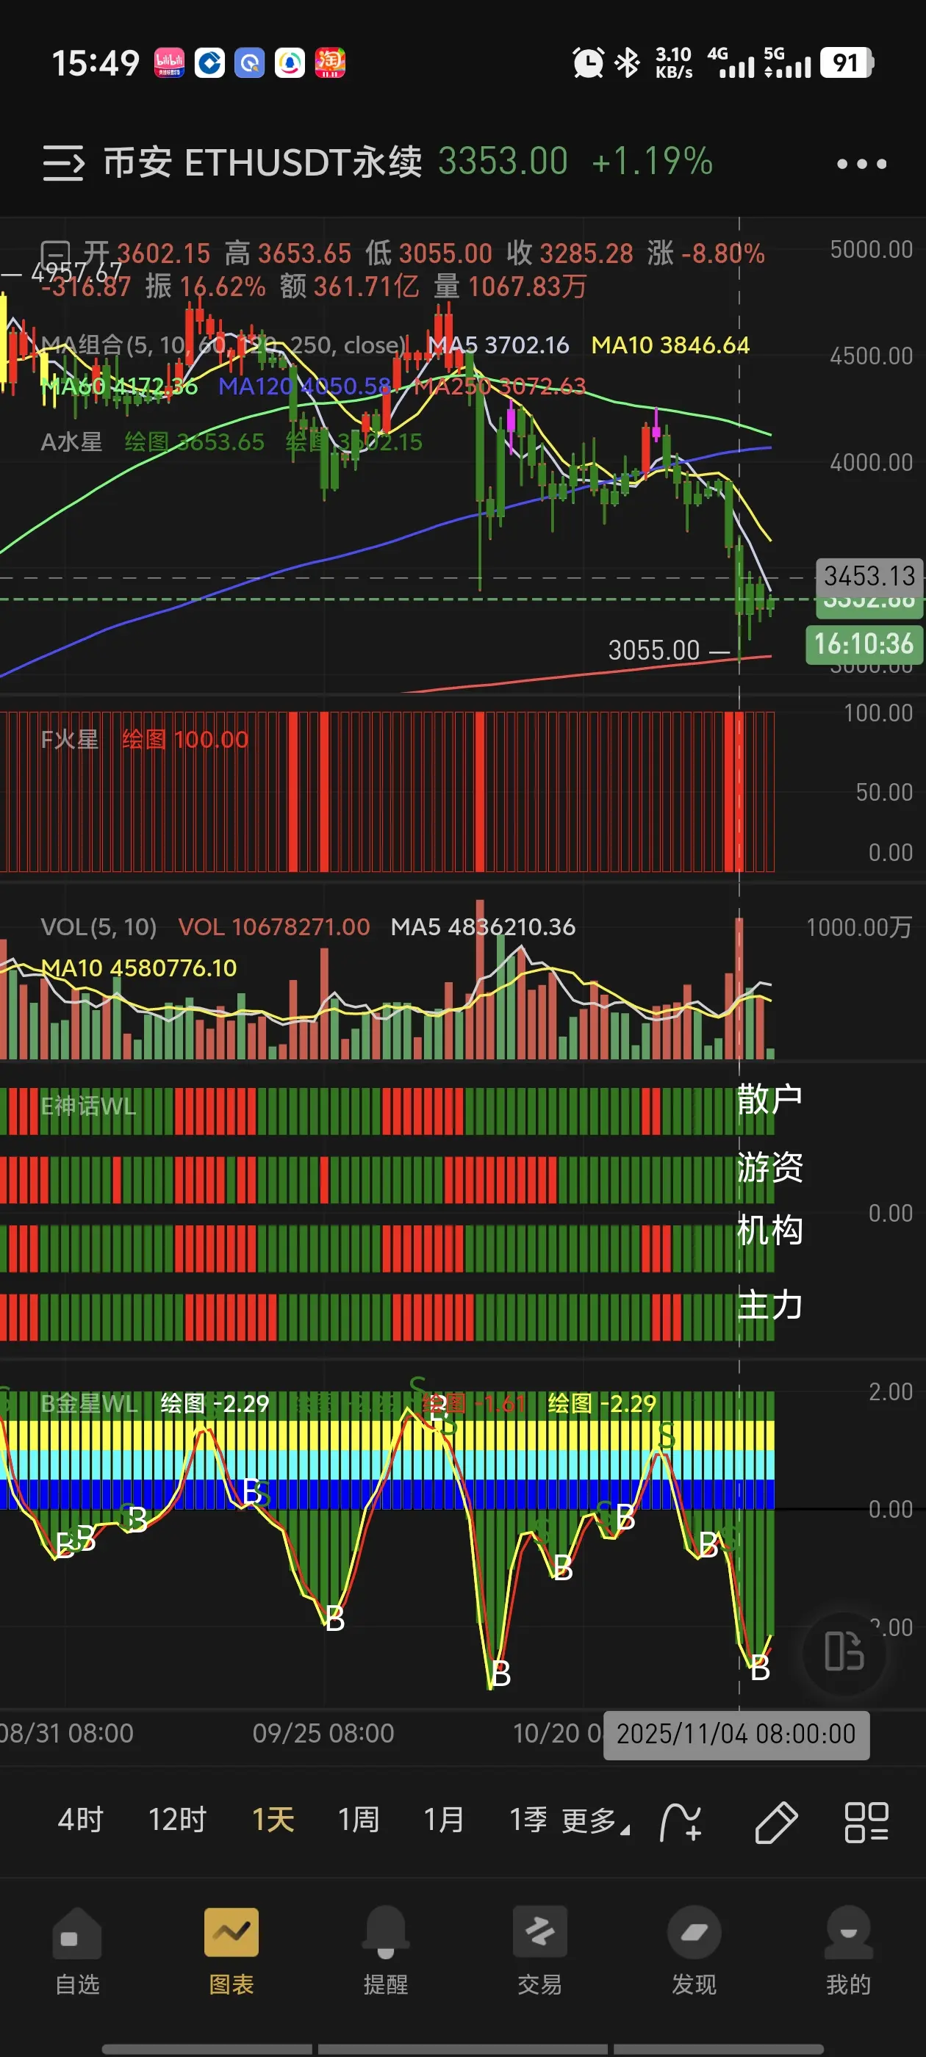
Task: Tap the 09/25 08:00 time axis label
Action: (x=323, y=1734)
